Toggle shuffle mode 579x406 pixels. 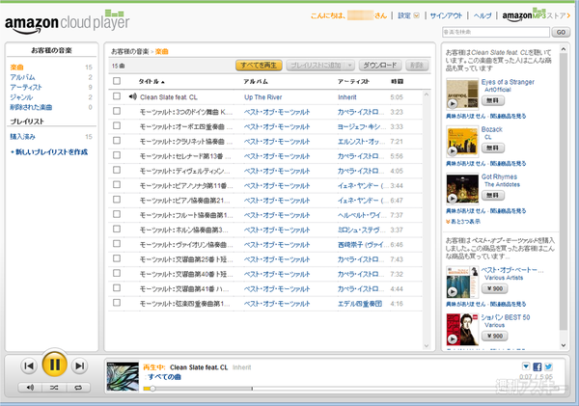click(54, 388)
